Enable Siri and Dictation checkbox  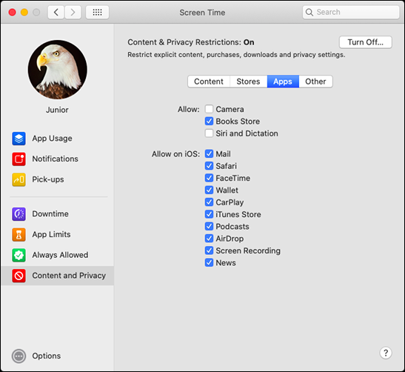(x=209, y=133)
